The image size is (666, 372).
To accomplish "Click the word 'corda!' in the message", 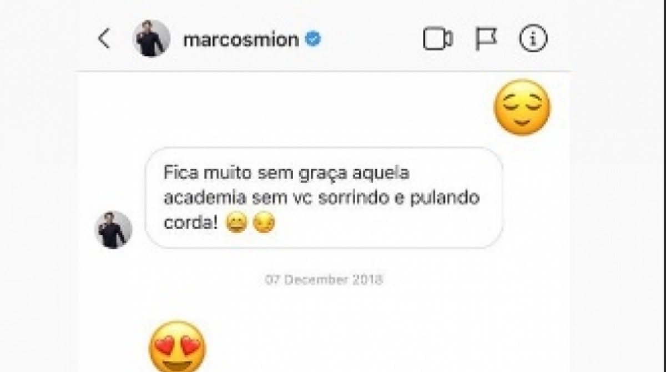I will click(x=192, y=224).
